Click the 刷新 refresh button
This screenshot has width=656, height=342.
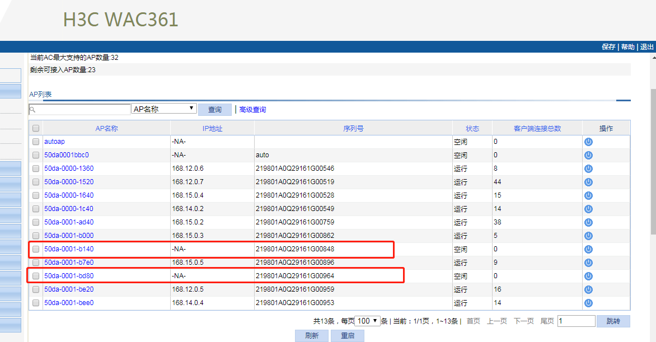[x=312, y=336]
